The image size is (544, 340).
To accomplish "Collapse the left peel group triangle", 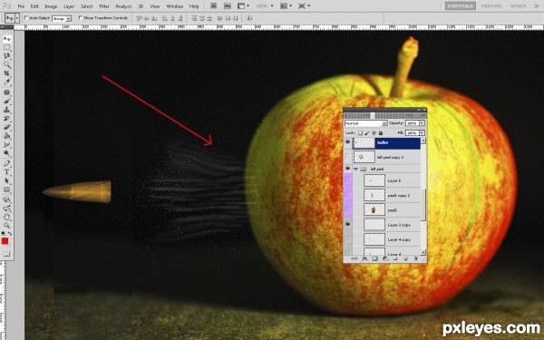I will pos(355,169).
